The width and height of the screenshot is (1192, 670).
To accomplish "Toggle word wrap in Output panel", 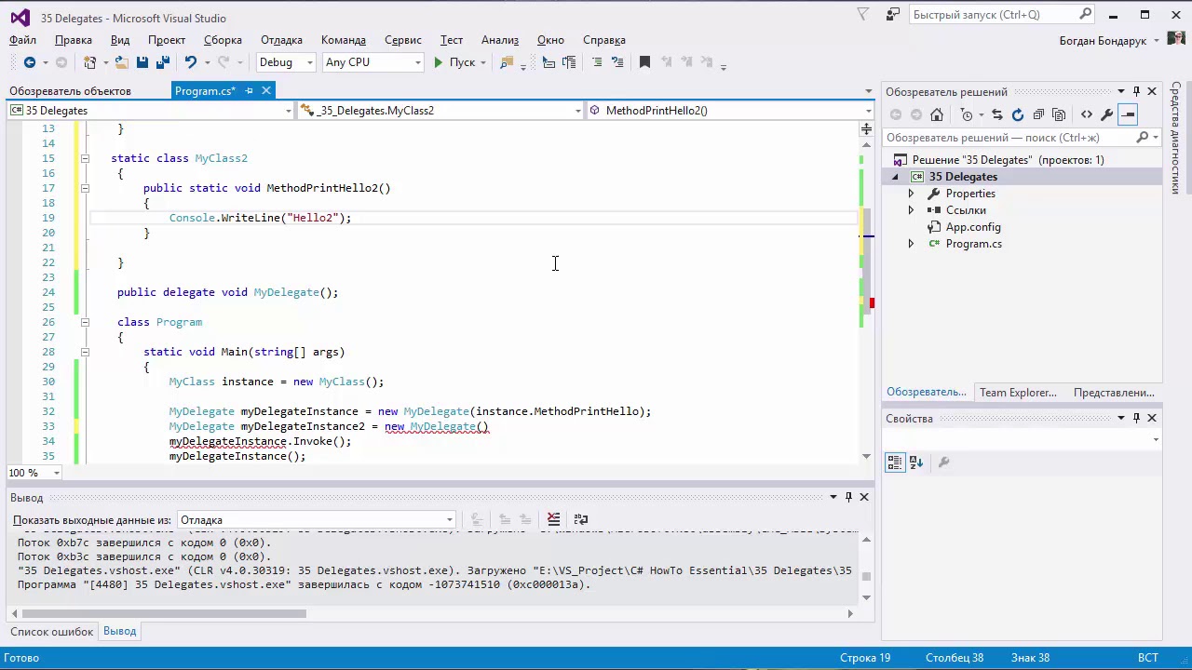I will click(581, 519).
